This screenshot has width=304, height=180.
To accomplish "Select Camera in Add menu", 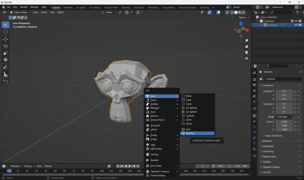I will (x=162, y=155).
